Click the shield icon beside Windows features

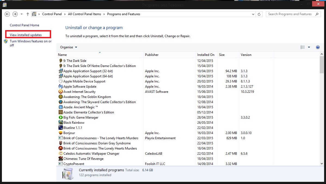[x=6, y=41]
